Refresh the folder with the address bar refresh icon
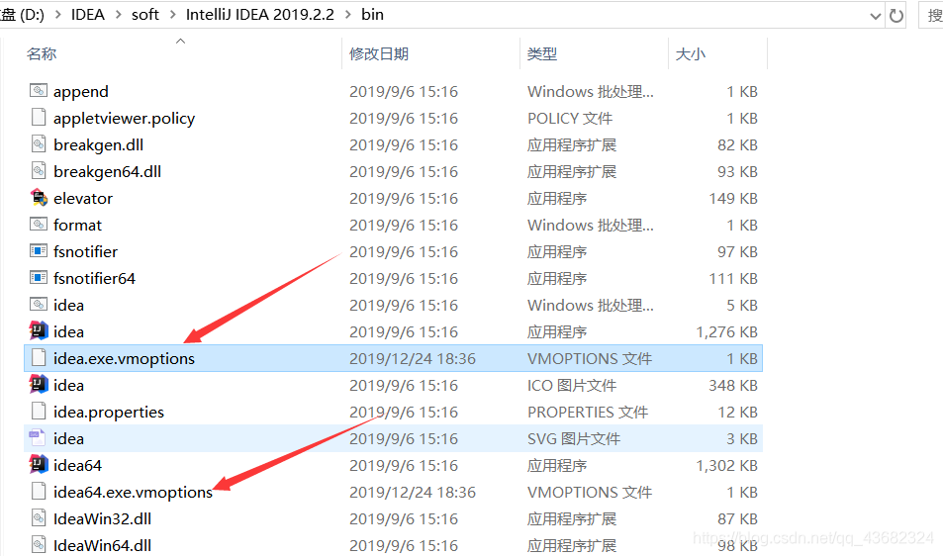The height and width of the screenshot is (556, 943). [896, 16]
